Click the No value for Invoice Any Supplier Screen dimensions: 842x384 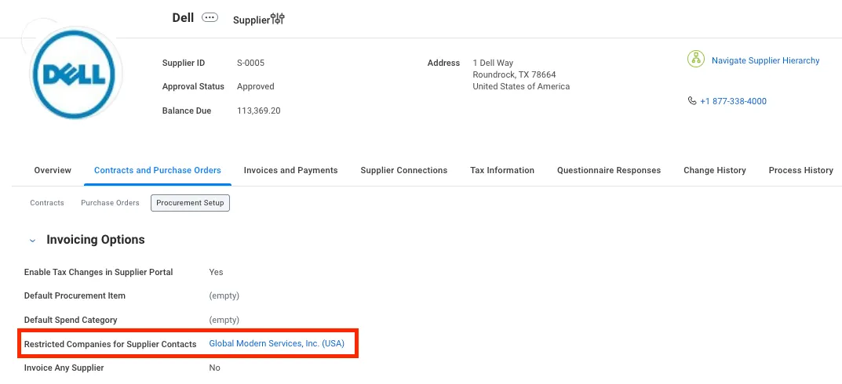pyautogui.click(x=214, y=368)
